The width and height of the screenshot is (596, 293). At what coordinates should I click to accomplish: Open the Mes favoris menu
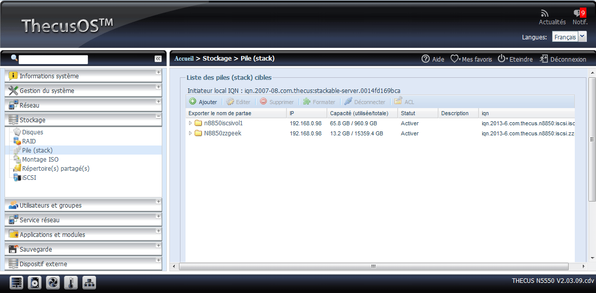(x=471, y=59)
